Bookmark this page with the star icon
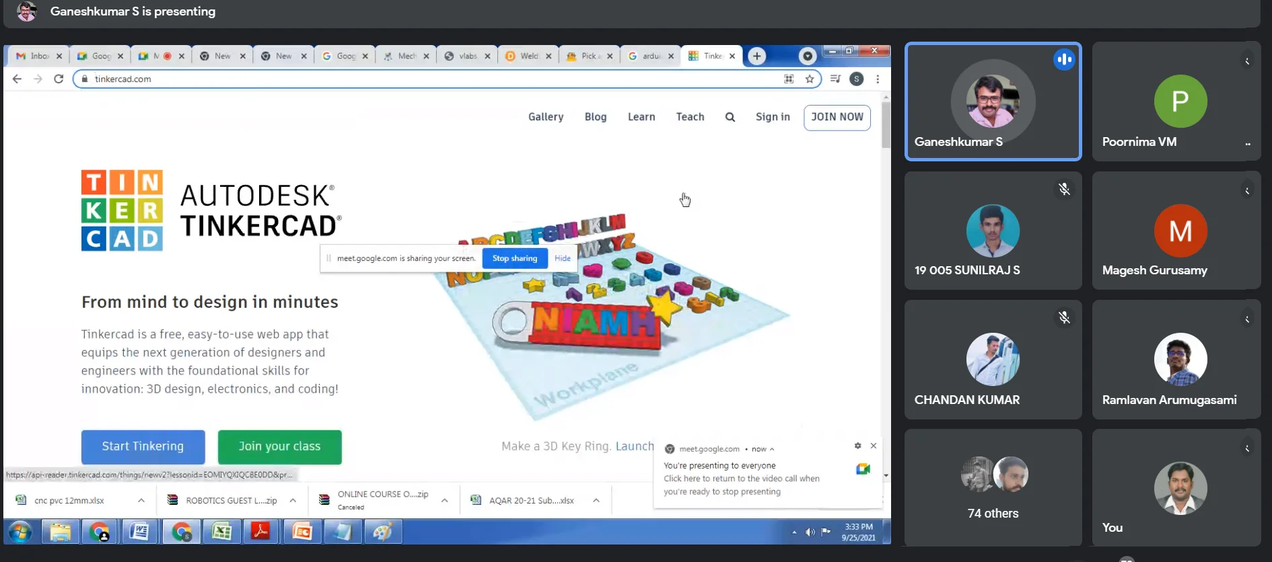Screen dimensions: 1272x562 [810, 79]
